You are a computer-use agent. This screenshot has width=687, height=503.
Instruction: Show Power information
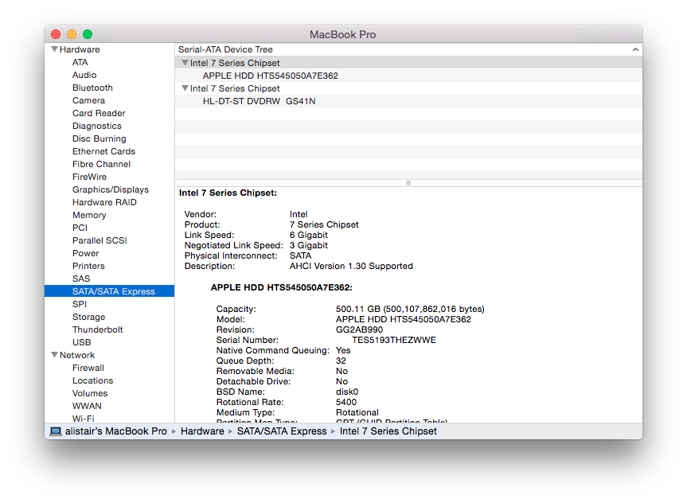point(85,253)
